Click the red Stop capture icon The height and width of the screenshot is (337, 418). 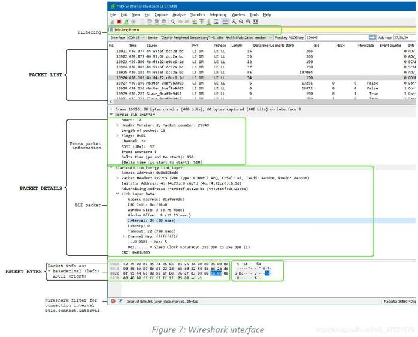pyautogui.click(x=119, y=22)
